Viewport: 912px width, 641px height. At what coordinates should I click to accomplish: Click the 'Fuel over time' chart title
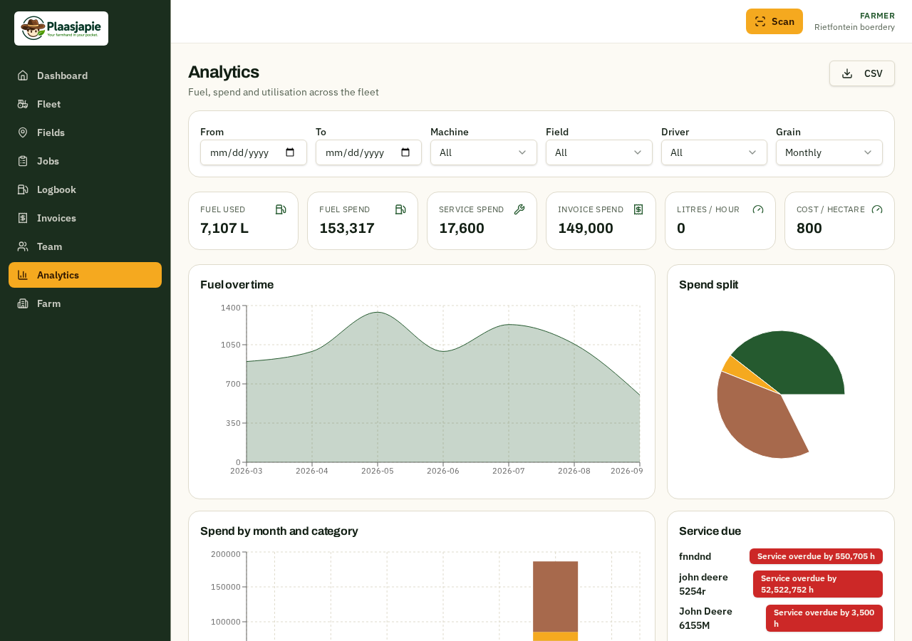pyautogui.click(x=237, y=285)
